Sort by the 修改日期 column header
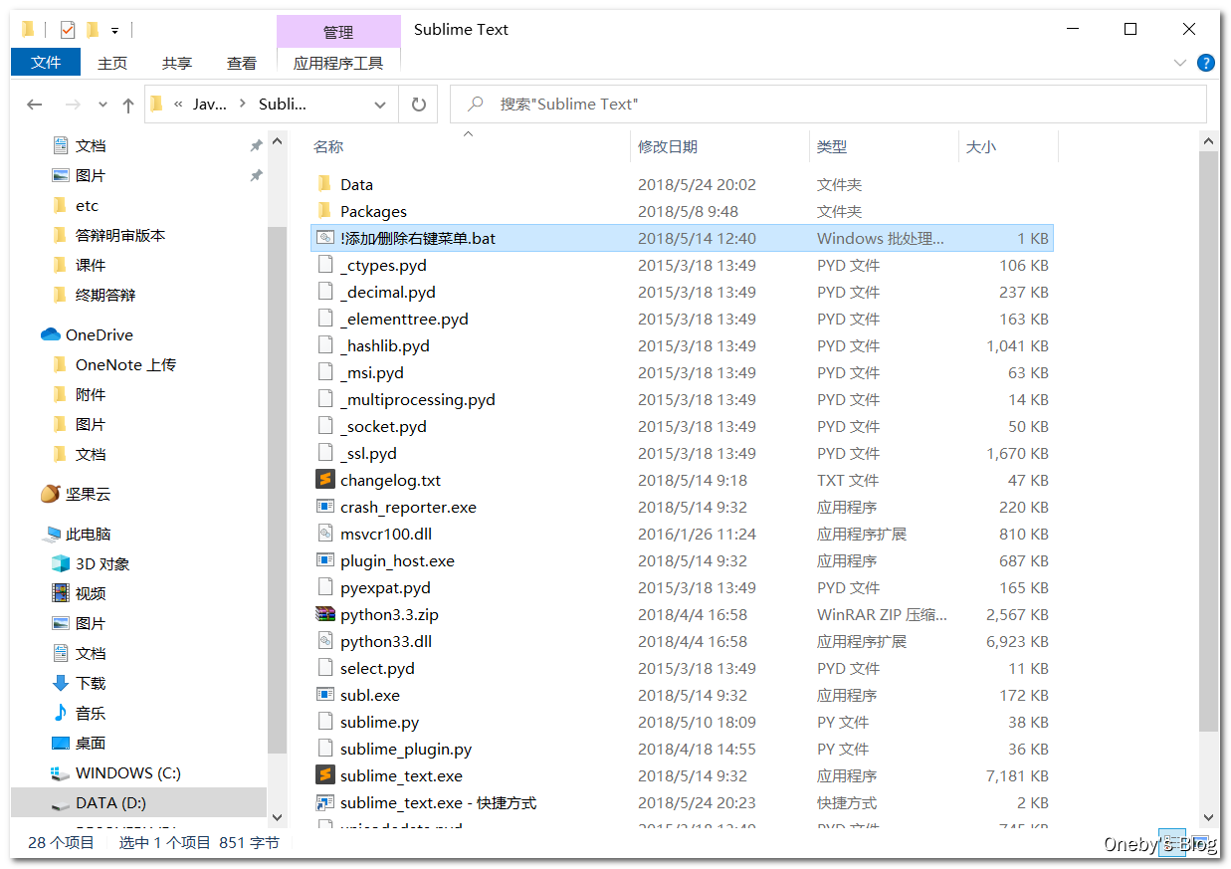 pyautogui.click(x=720, y=146)
